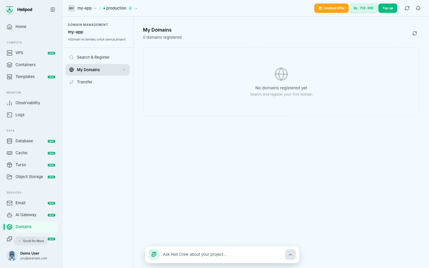Click the puzzle piece icon in sidebar
The height and width of the screenshot is (268, 429).
(x=10, y=239)
